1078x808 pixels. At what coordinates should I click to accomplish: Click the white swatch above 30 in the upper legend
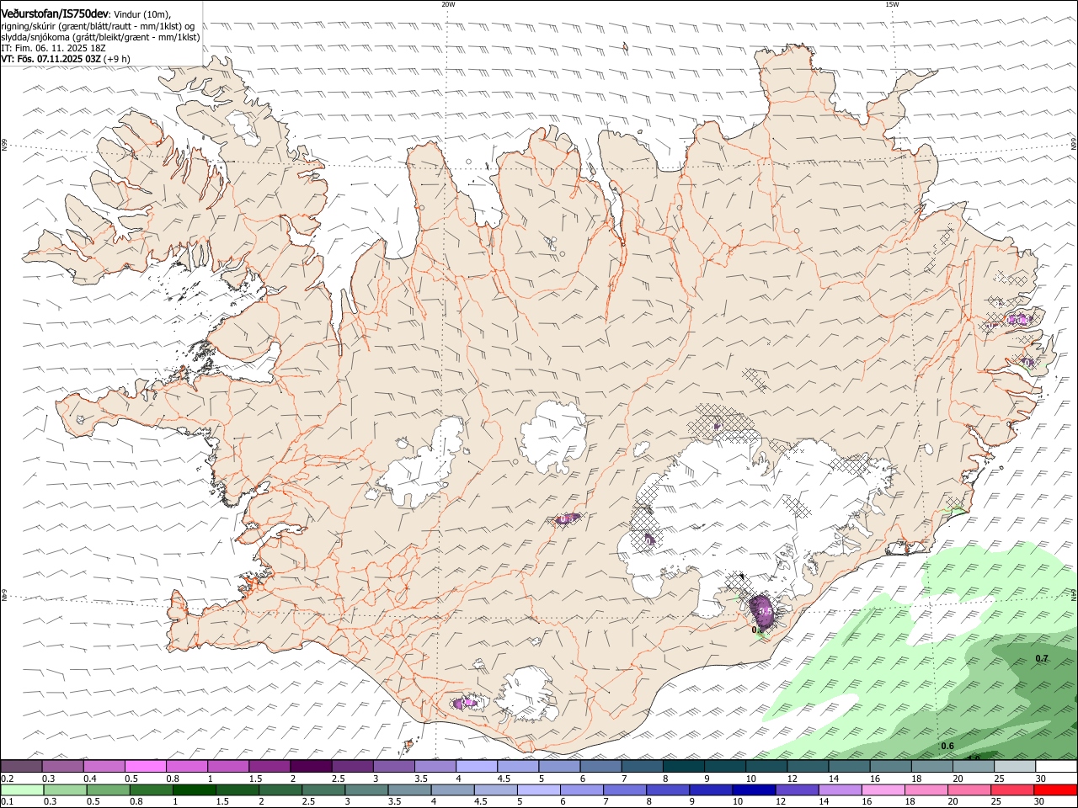[x=1057, y=767]
